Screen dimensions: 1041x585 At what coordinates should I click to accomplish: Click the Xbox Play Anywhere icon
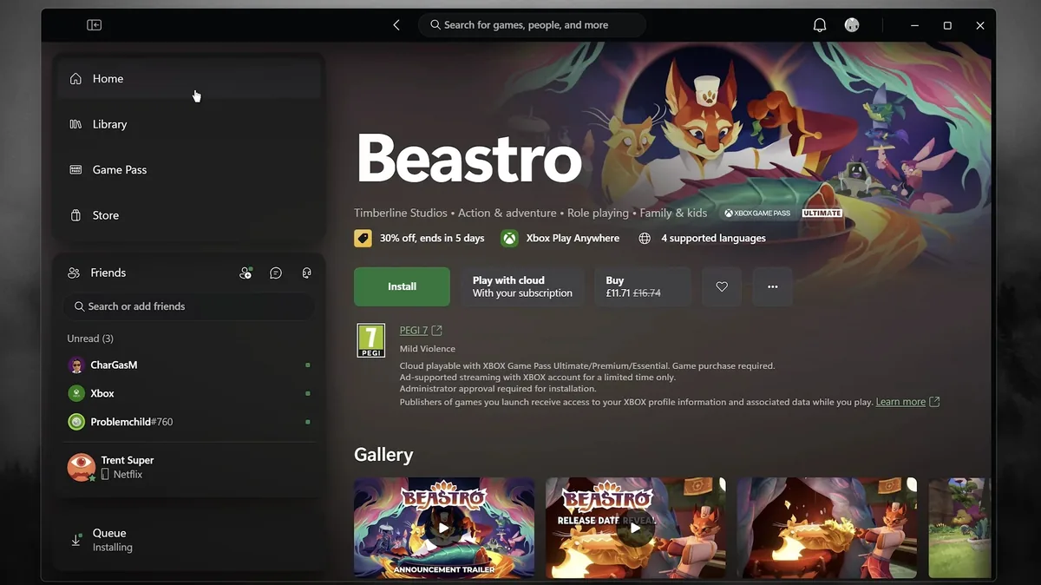(x=509, y=238)
